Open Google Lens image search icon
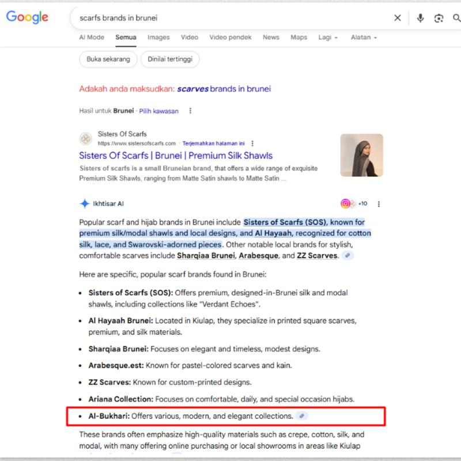This screenshot has width=461, height=461. (x=439, y=18)
